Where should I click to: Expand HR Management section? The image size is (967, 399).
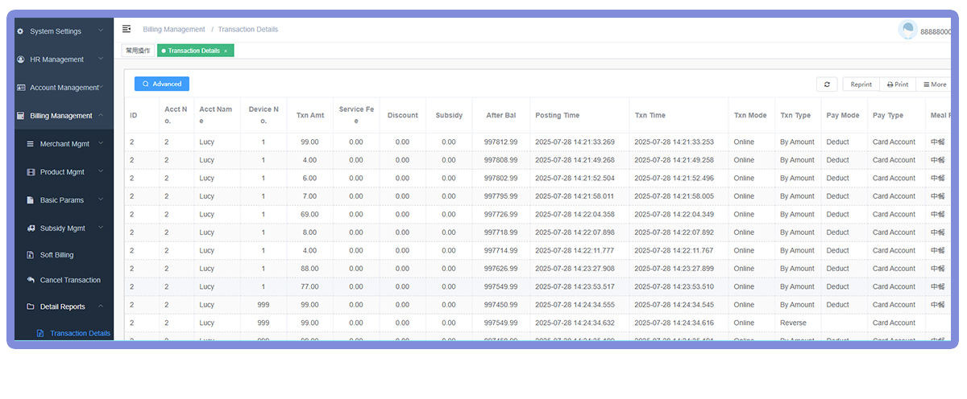point(60,60)
